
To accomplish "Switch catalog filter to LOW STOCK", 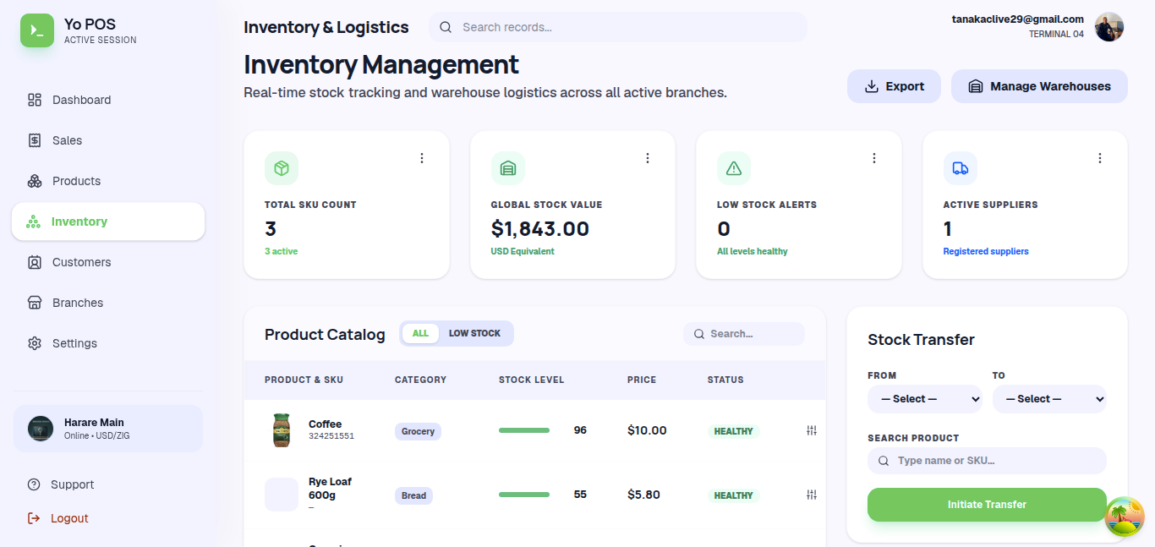I will click(474, 333).
